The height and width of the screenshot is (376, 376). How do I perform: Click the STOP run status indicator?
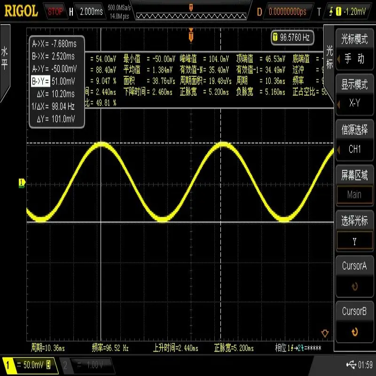pos(55,11)
